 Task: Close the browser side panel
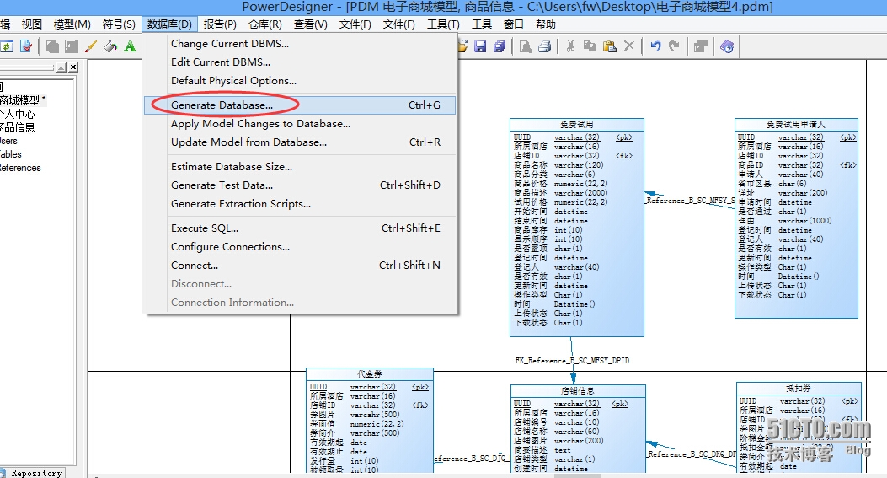click(x=73, y=67)
